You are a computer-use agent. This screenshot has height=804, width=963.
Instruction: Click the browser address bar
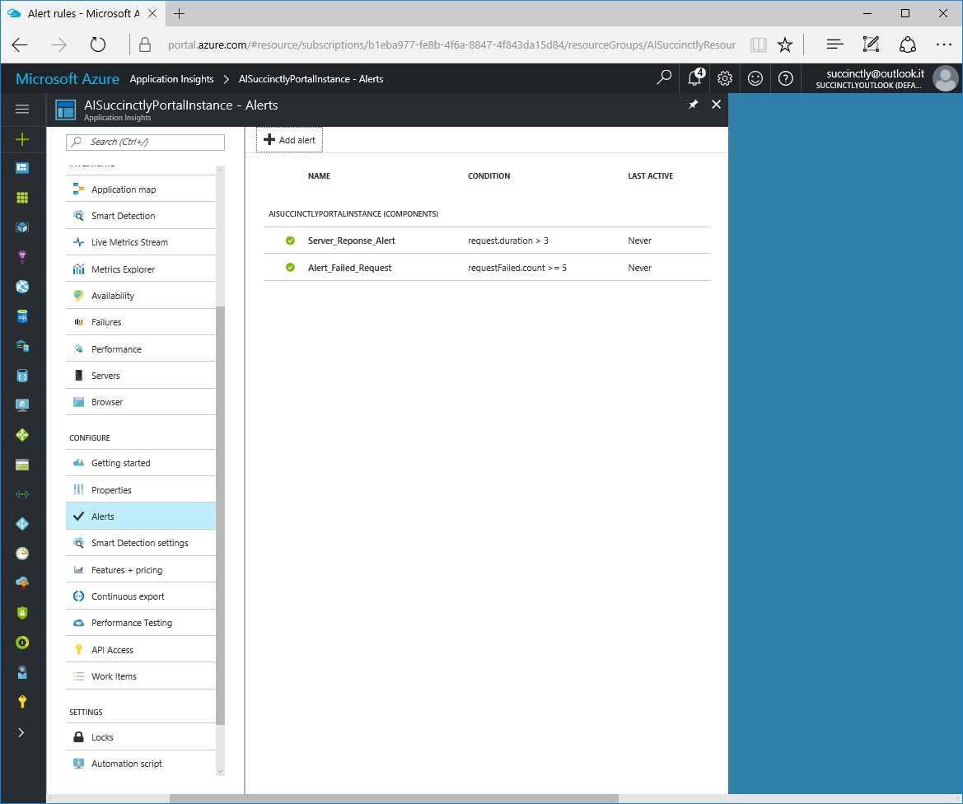451,44
